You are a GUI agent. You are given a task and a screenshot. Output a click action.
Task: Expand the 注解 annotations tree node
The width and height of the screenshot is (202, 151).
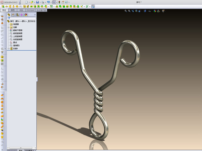(8, 27)
